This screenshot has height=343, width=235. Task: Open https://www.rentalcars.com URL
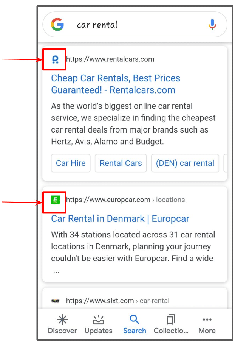click(110, 59)
